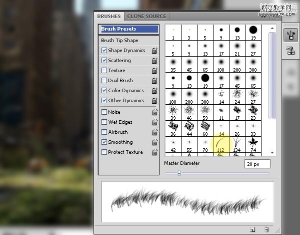The height and width of the screenshot is (235, 300).
Task: Uncheck the Smoothing checkbox
Action: 104,142
